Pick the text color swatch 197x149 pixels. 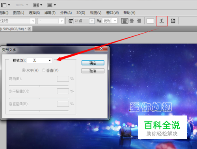coord(150,21)
